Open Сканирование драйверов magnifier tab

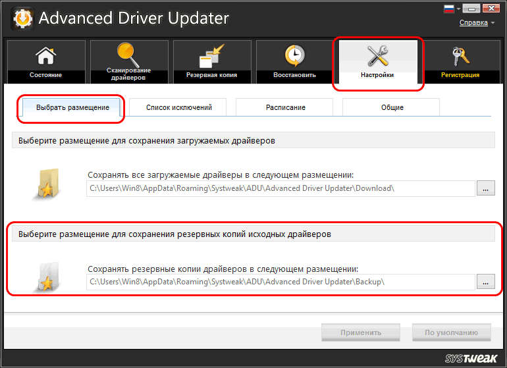click(129, 61)
